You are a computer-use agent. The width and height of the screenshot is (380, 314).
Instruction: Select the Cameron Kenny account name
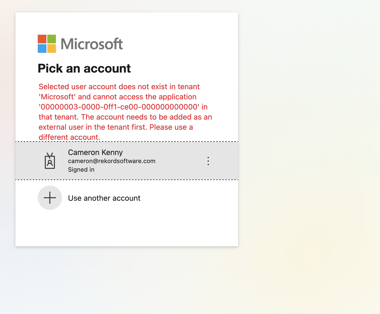point(95,152)
